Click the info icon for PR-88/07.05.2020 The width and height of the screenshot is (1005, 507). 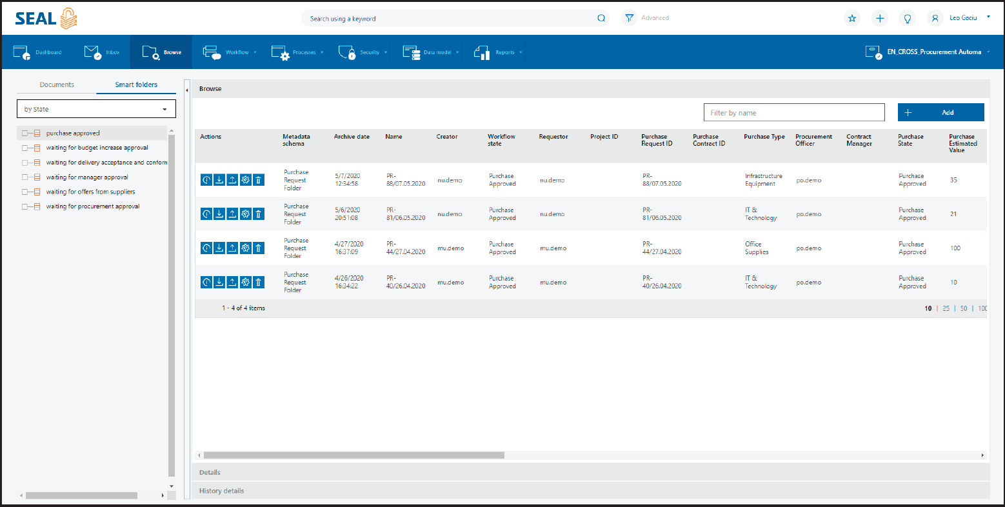point(206,180)
